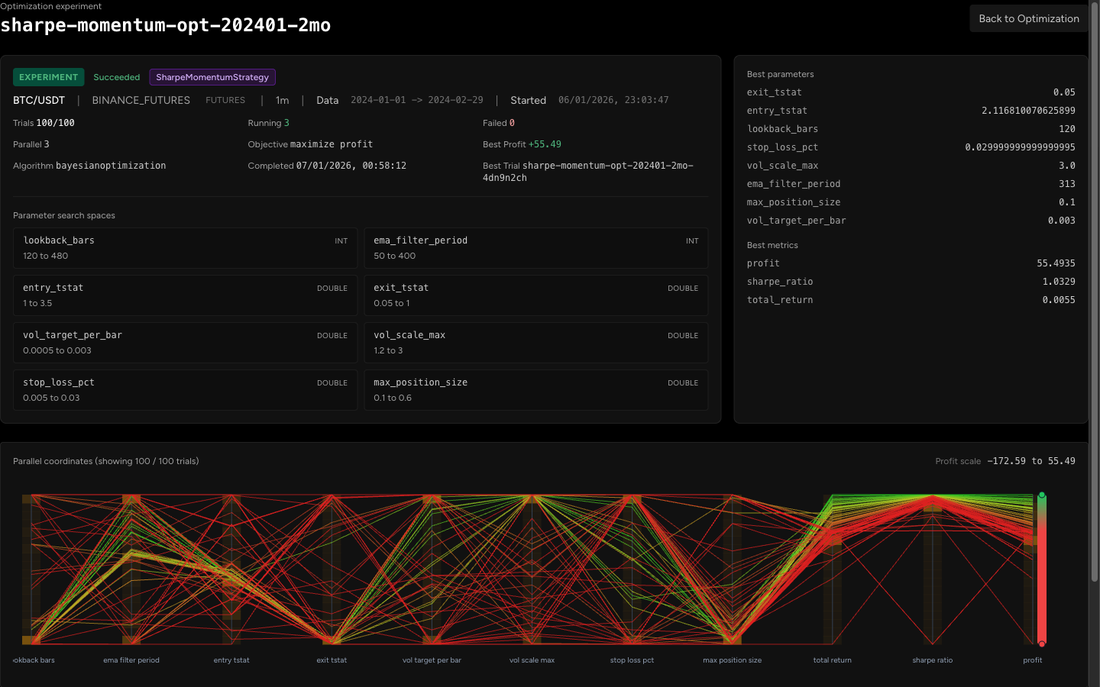Click the BTC/USDT symbol text
Screen dimensions: 1100x687
point(39,100)
